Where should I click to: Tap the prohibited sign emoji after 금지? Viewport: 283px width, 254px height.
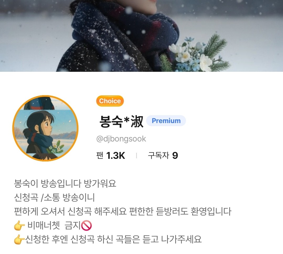87,226
